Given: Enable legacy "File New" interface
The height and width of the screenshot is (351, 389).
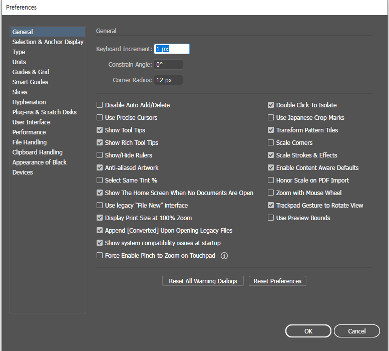Looking at the screenshot, I should 100,205.
